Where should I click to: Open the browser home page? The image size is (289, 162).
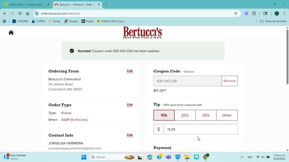(x=28, y=13)
